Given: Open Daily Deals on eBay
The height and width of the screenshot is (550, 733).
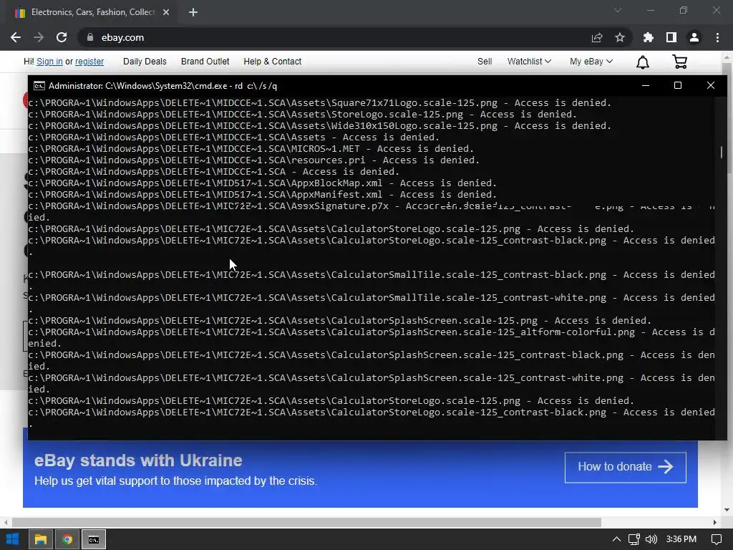Looking at the screenshot, I should (x=145, y=62).
